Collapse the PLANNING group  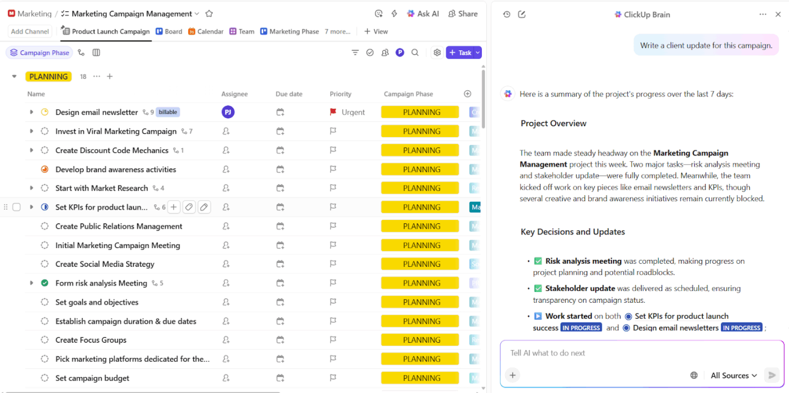tap(14, 76)
